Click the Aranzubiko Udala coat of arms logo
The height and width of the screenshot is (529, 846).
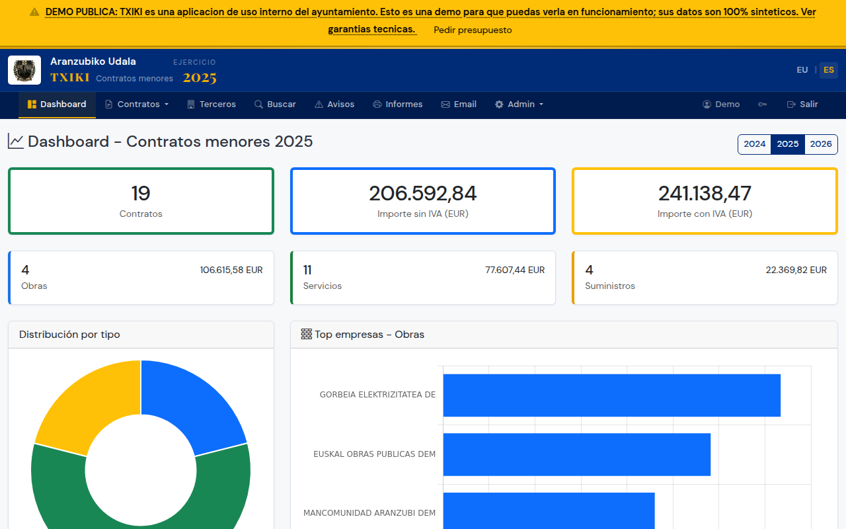(24, 70)
